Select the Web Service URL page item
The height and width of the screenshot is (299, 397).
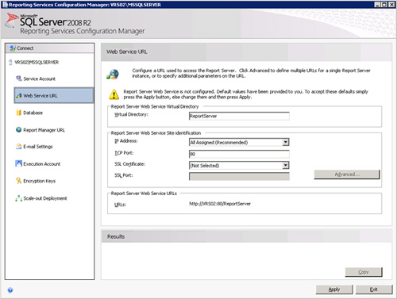54,96
